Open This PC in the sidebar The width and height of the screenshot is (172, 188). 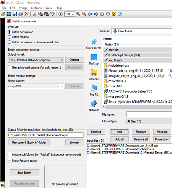click(94, 90)
